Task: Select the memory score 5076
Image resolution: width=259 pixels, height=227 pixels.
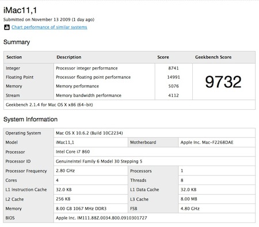Action: coord(173,86)
